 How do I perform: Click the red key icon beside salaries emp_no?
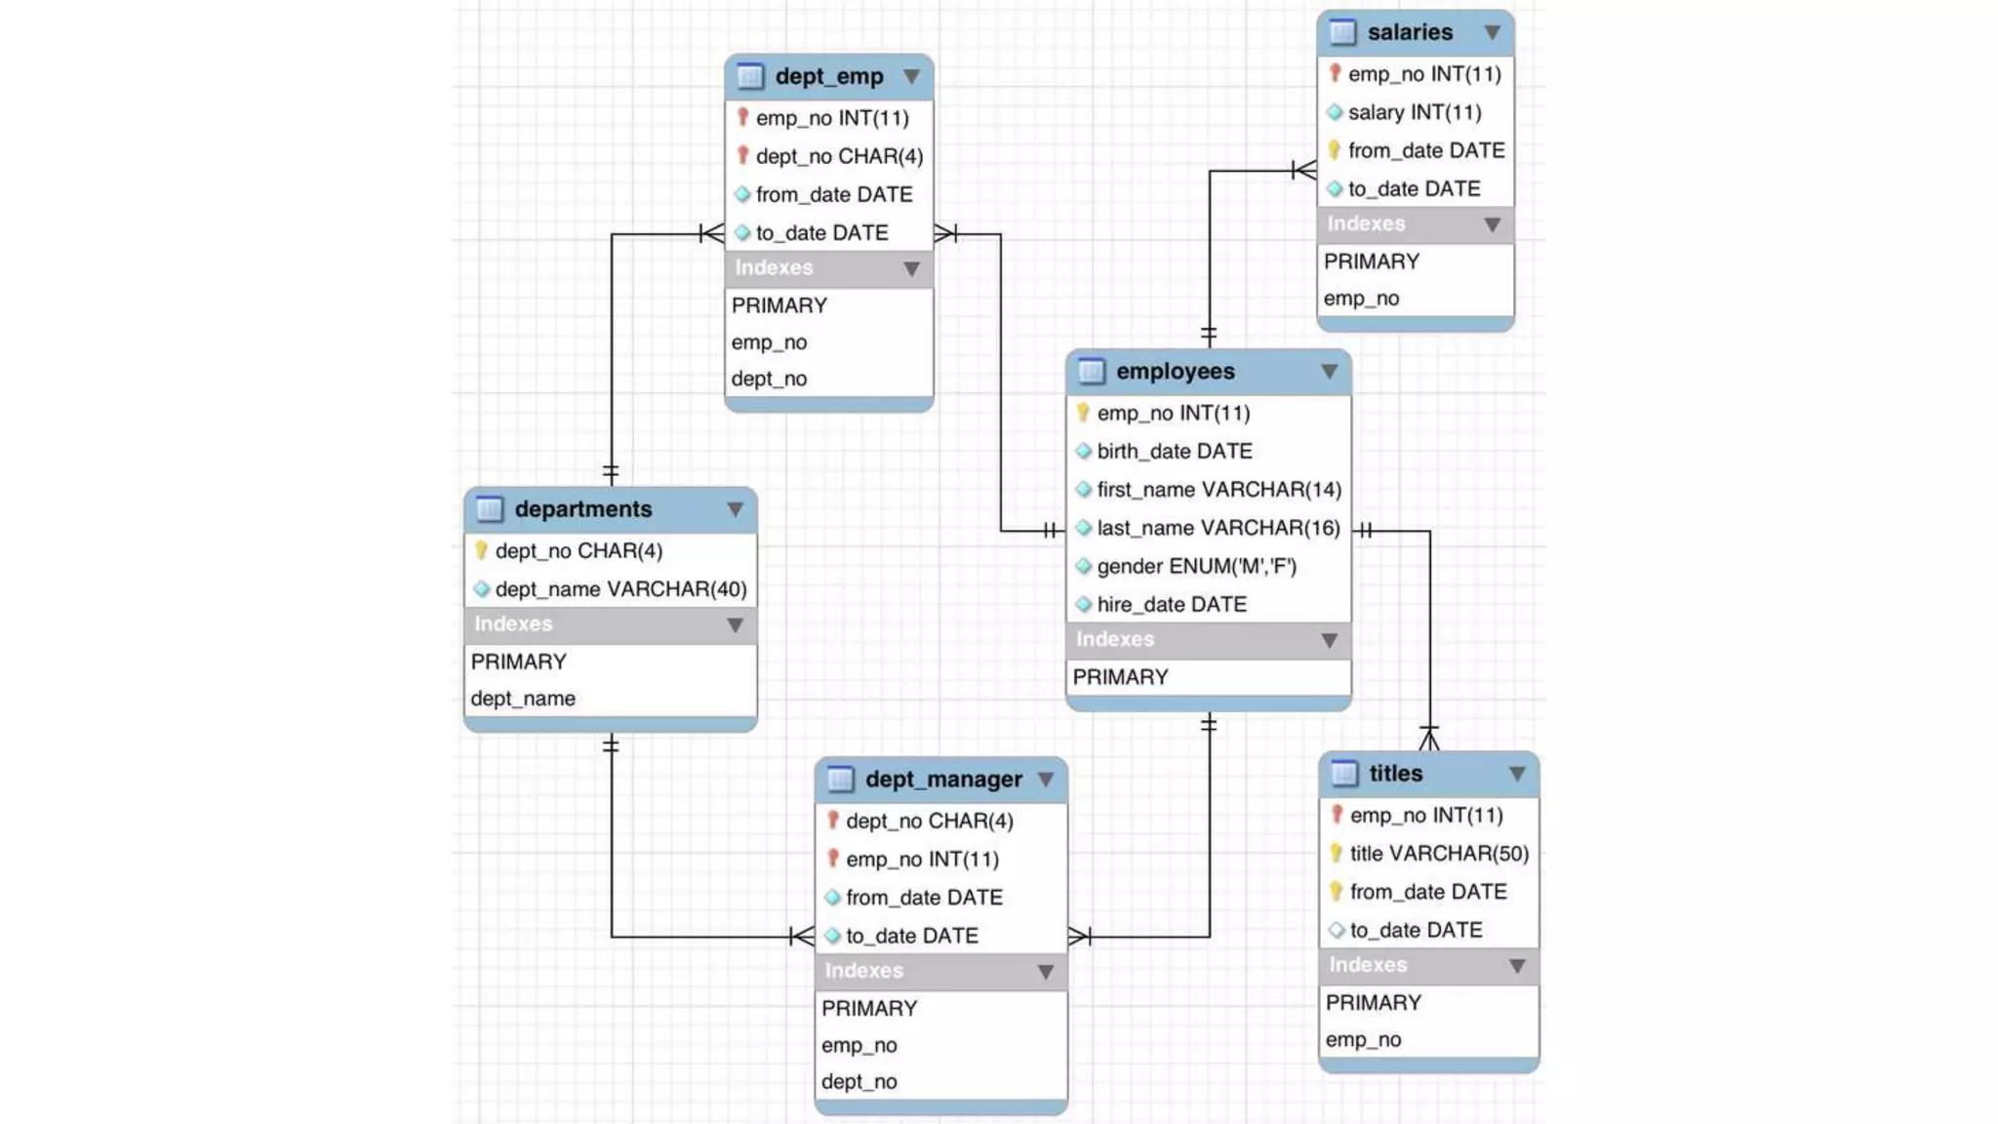1335,74
